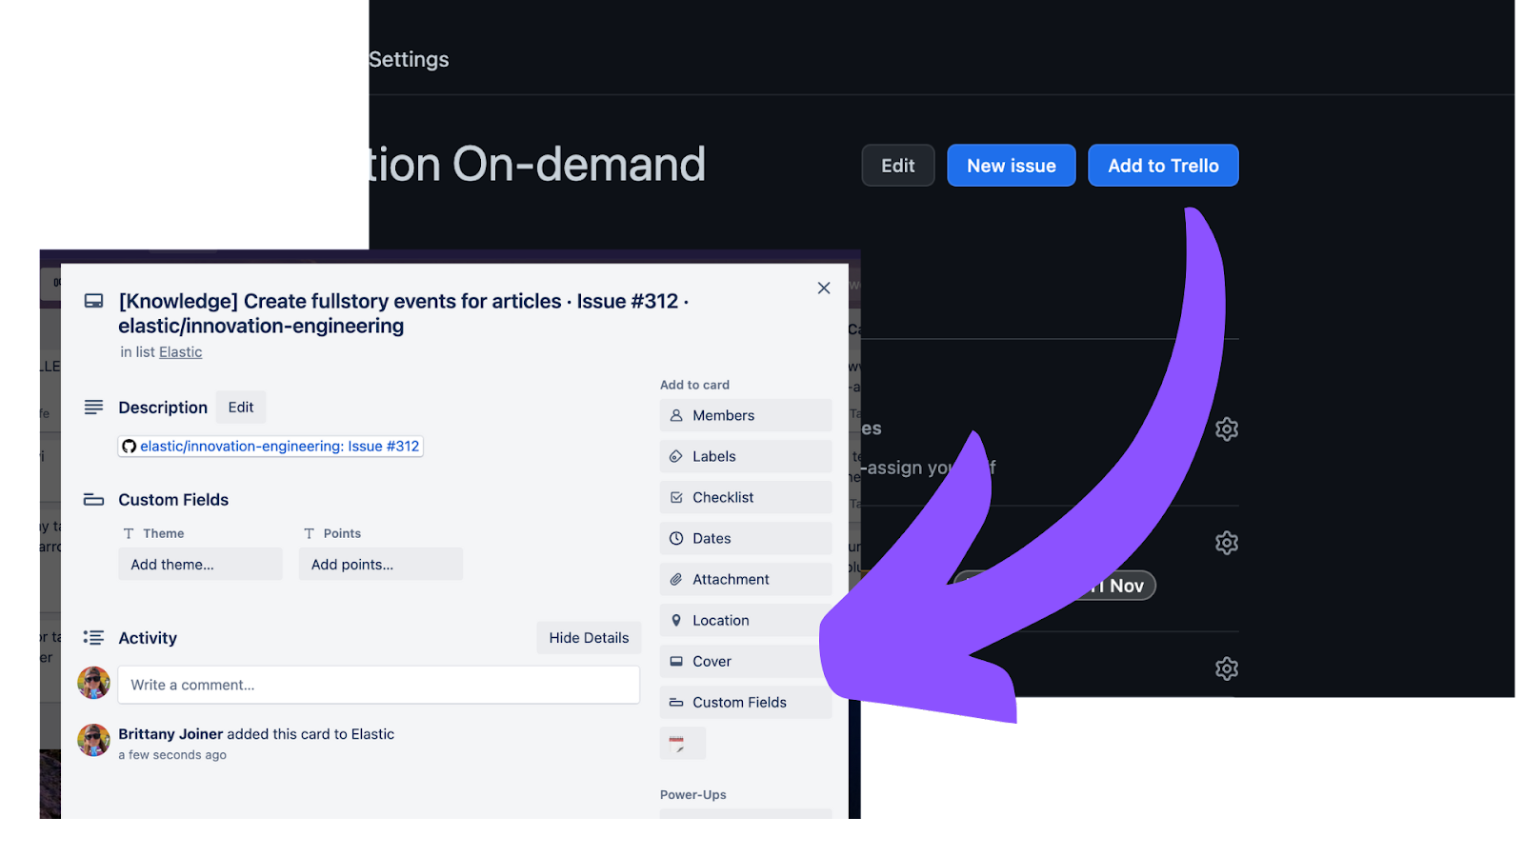Click the Add points field

pyautogui.click(x=381, y=565)
